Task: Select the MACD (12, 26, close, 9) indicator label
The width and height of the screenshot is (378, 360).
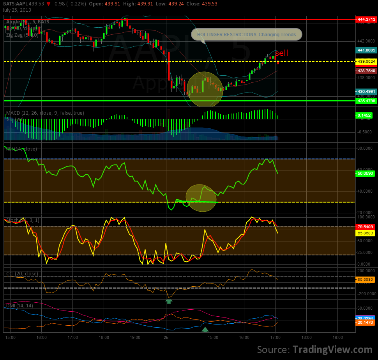Action: pyautogui.click(x=45, y=113)
